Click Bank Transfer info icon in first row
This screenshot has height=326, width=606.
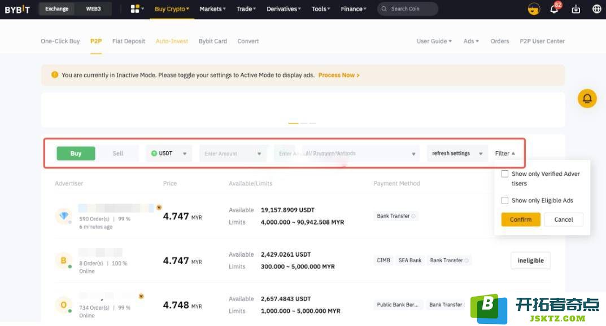[x=413, y=216]
